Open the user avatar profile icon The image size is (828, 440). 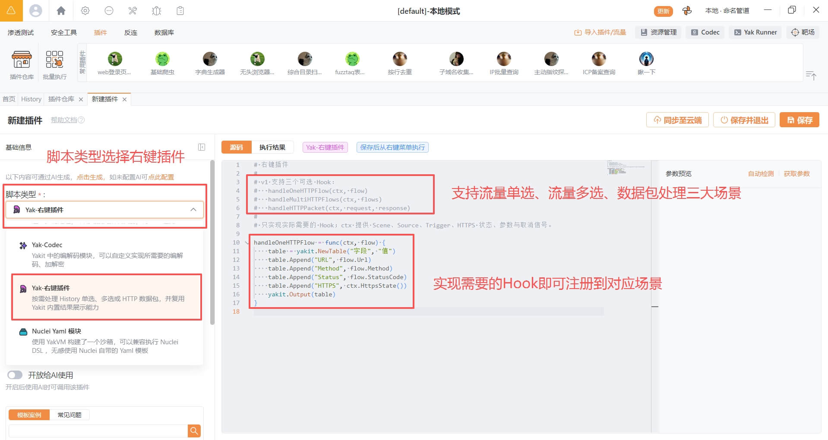[35, 11]
